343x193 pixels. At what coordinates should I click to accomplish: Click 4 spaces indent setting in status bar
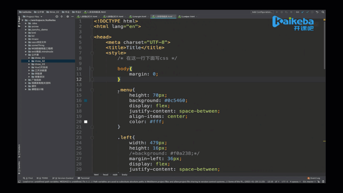[295, 182]
